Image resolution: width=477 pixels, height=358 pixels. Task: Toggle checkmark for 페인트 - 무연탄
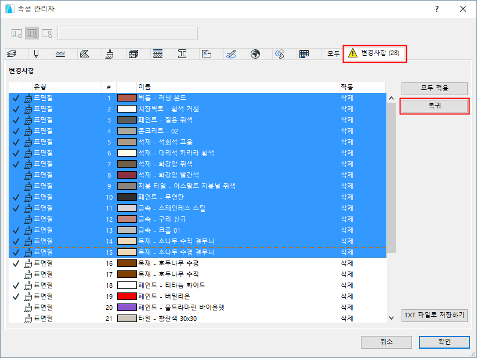[16, 197]
